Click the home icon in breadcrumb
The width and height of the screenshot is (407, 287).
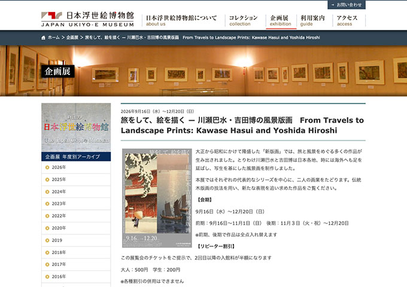coord(43,38)
